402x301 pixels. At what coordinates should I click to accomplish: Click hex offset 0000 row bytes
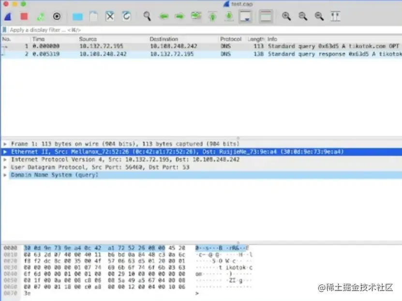104,248
